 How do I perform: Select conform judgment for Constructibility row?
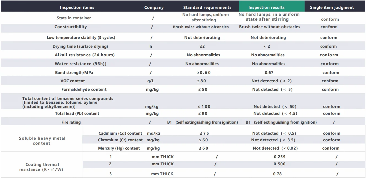tap(329, 27)
